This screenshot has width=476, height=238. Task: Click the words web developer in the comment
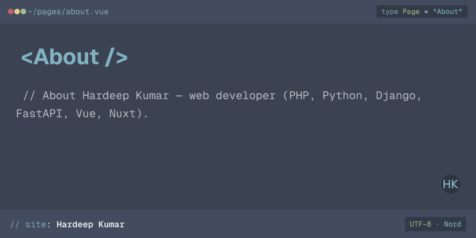232,96
